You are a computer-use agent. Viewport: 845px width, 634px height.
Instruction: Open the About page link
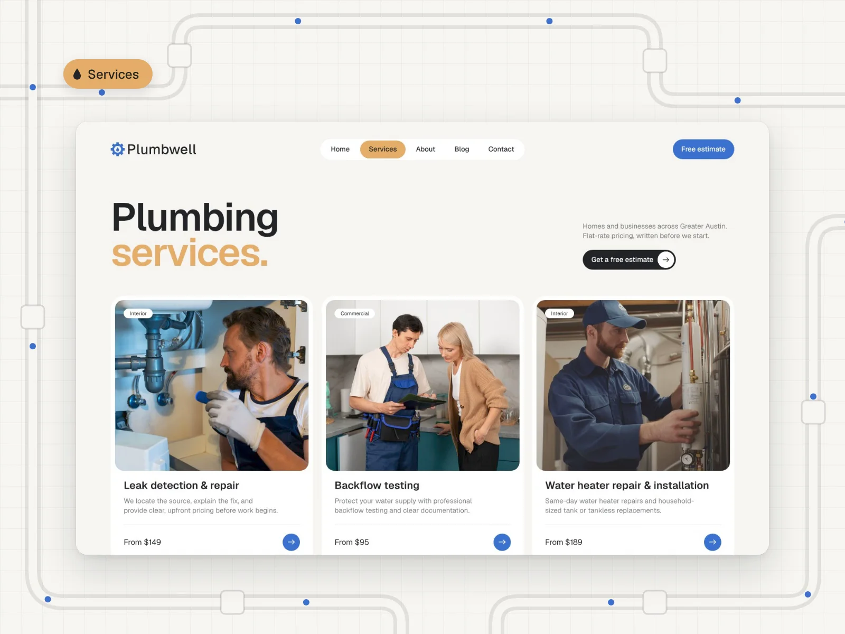point(425,149)
